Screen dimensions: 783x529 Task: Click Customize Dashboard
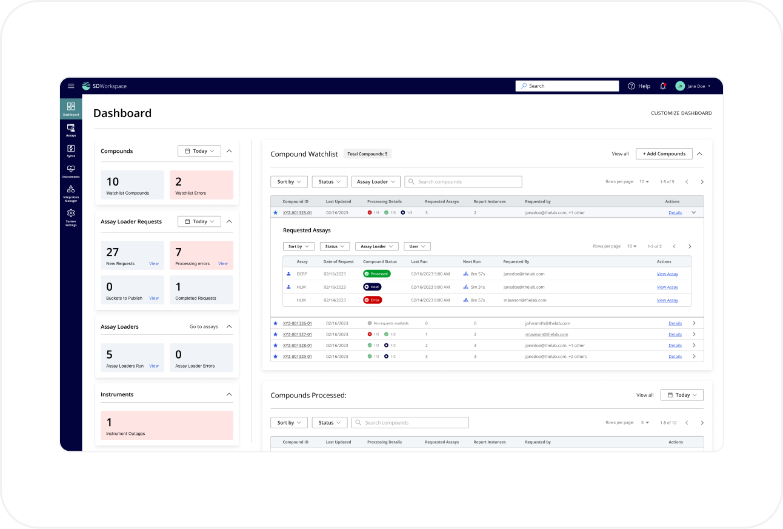681,113
